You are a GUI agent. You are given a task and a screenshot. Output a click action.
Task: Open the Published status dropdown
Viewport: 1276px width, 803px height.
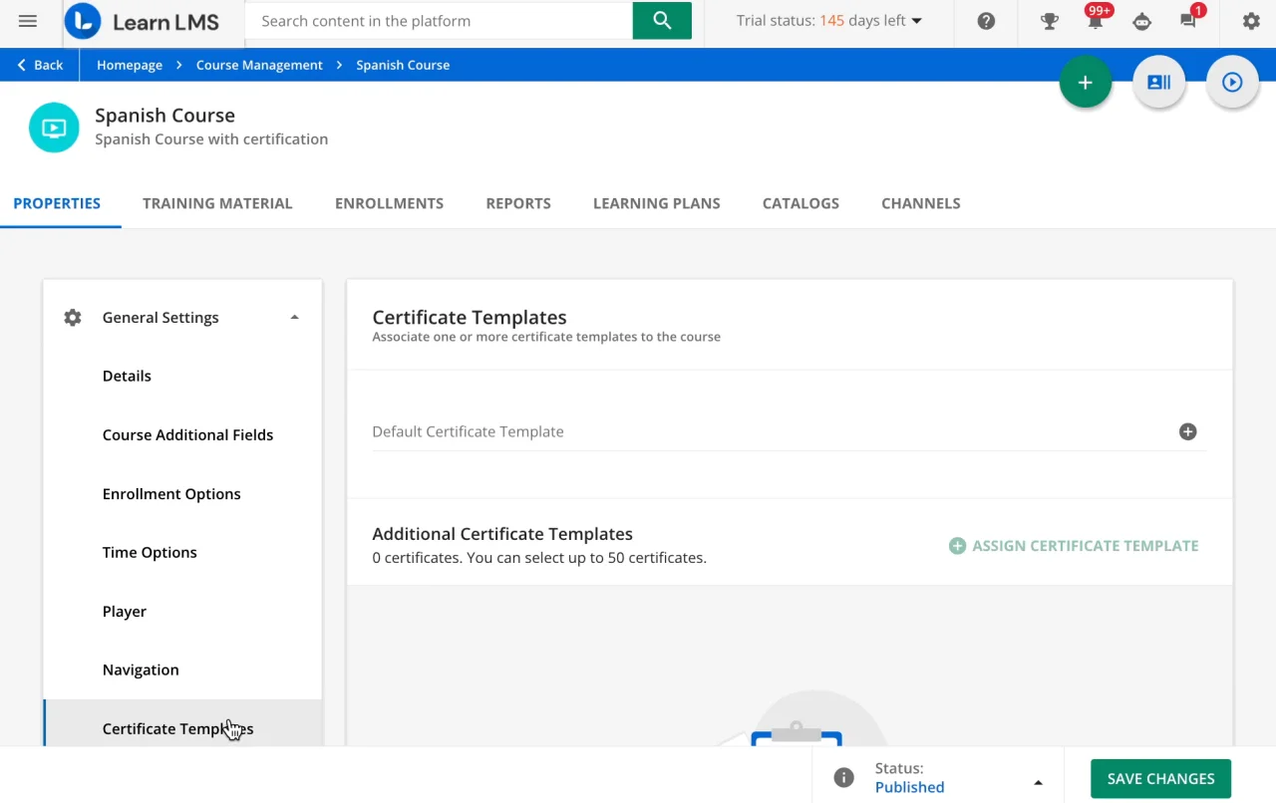pyautogui.click(x=1038, y=782)
